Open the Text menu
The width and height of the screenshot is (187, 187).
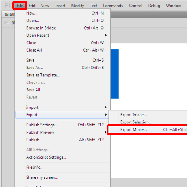click(93, 6)
